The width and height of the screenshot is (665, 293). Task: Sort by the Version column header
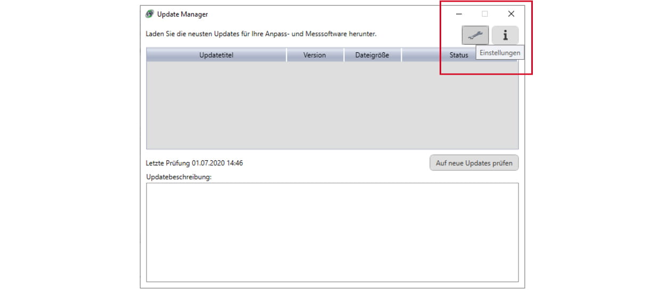(x=314, y=55)
